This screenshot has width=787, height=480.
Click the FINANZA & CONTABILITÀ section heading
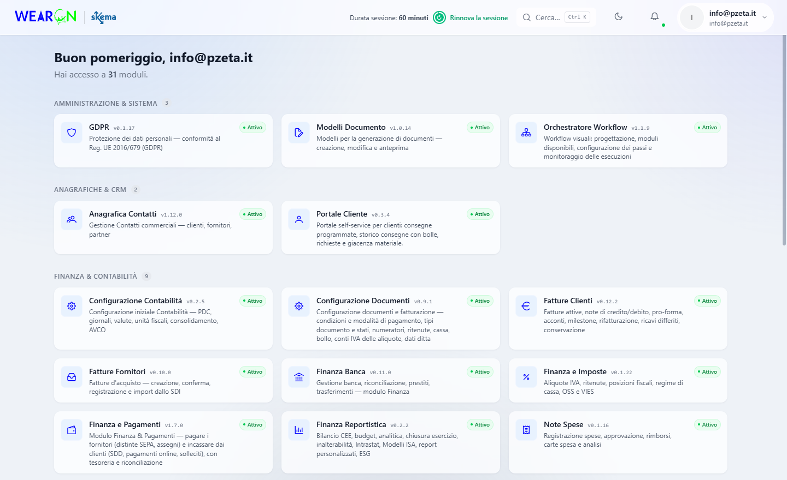click(96, 277)
